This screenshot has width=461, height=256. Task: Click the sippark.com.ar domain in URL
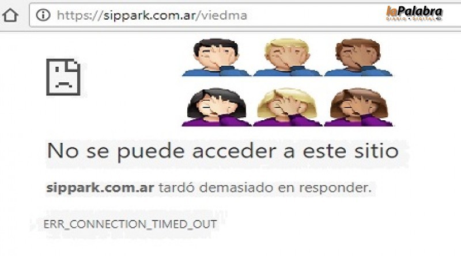pyautogui.click(x=150, y=16)
